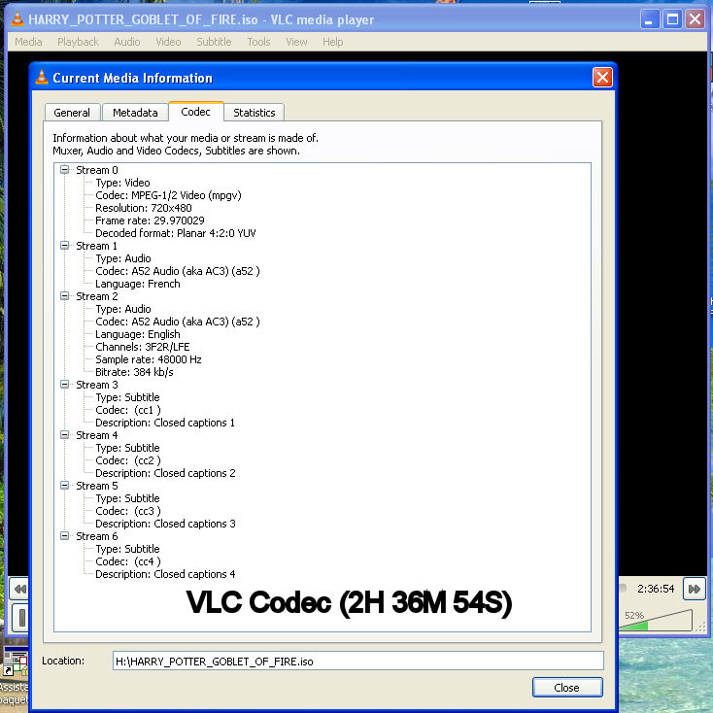This screenshot has width=713, height=713.
Task: Collapse the Stream 0 tree node
Action: pyautogui.click(x=64, y=170)
